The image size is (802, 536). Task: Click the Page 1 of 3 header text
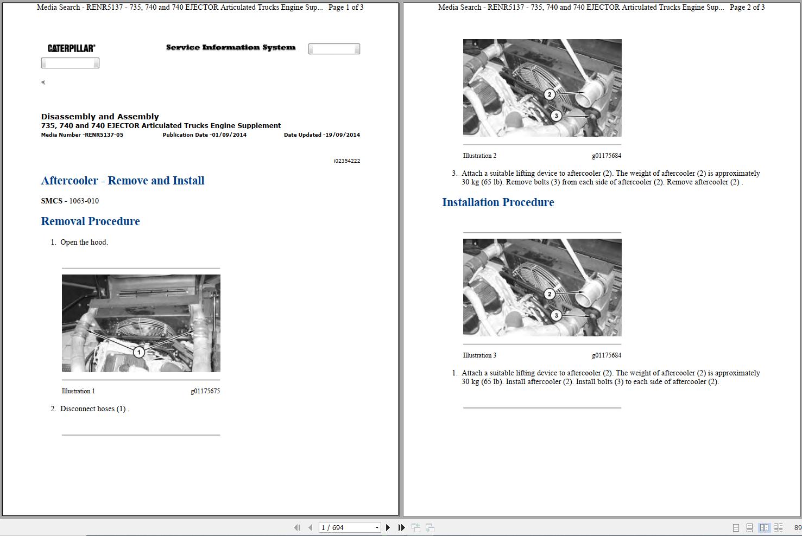[x=346, y=7]
